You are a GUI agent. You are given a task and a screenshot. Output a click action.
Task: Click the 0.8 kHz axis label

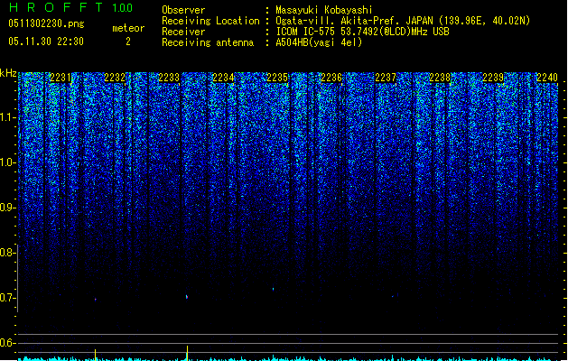[x=8, y=253]
